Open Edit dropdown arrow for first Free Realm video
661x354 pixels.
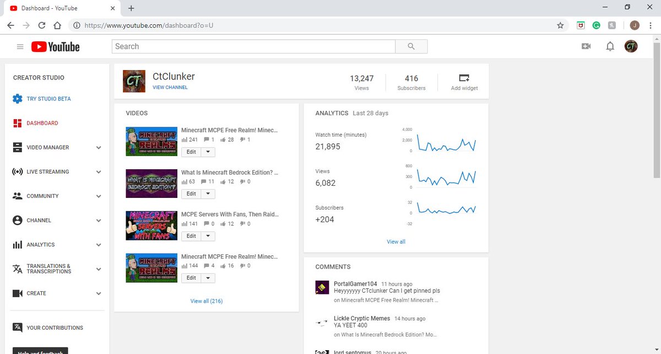(x=208, y=152)
